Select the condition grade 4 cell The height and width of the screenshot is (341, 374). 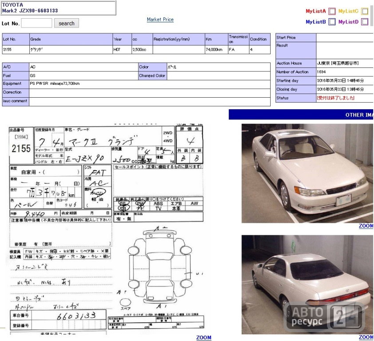(x=260, y=50)
